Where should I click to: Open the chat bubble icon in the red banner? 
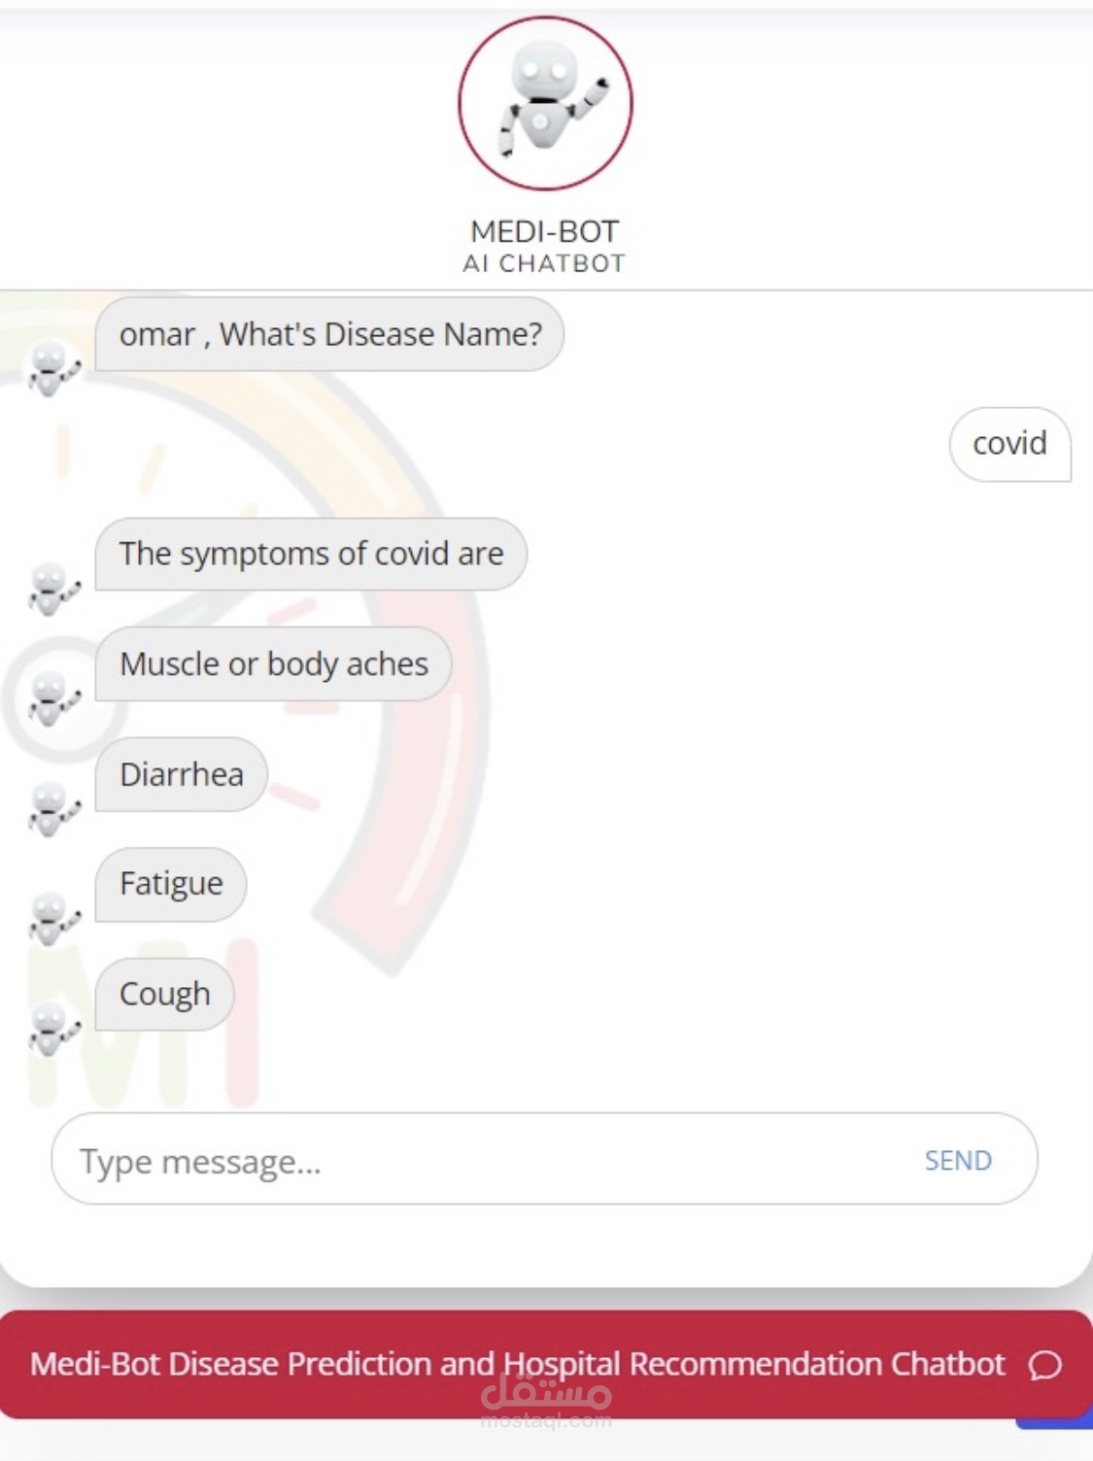pyautogui.click(x=1046, y=1364)
